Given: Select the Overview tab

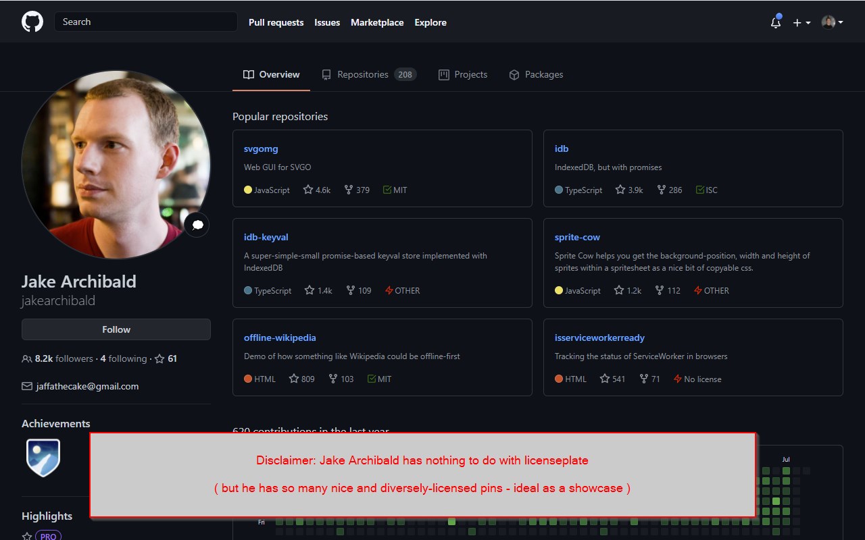Looking at the screenshot, I should [272, 74].
